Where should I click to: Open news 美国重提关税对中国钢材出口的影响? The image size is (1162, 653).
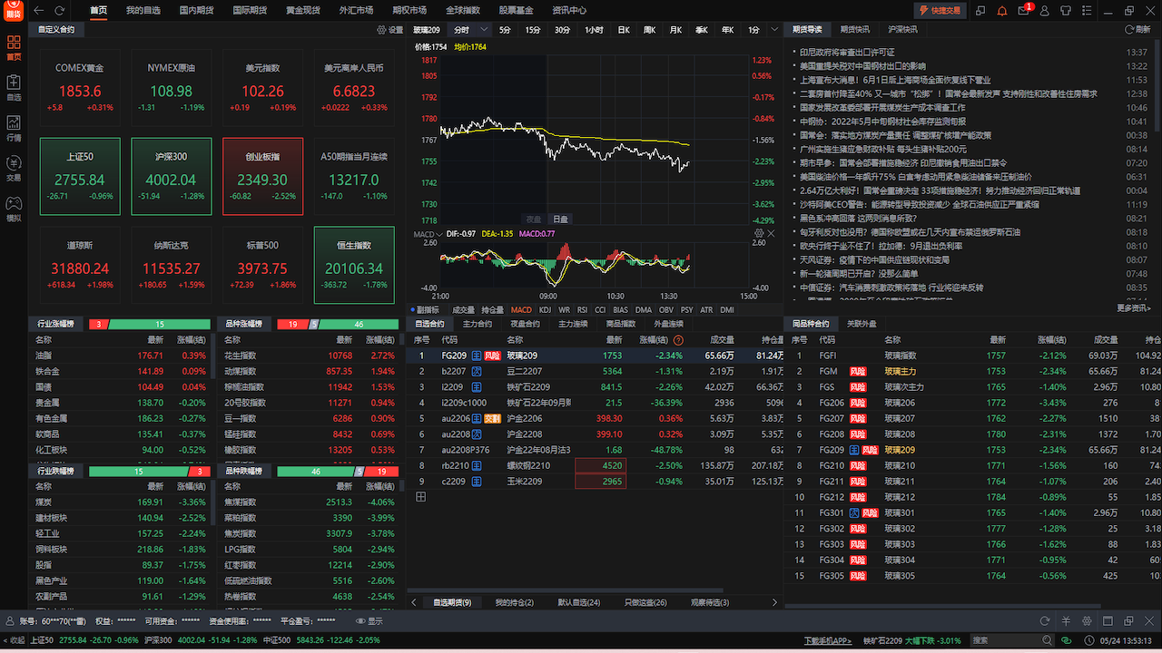tap(862, 66)
